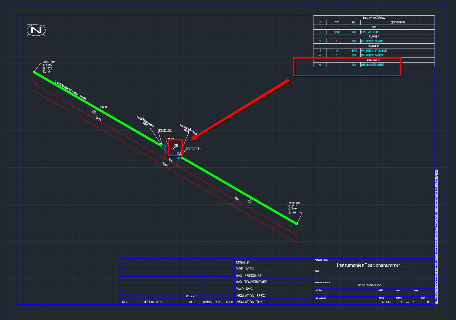The height and width of the screenshot is (320, 456).
Task: Select the "UserDefinedLine" drawing number text
Action: click(369, 285)
